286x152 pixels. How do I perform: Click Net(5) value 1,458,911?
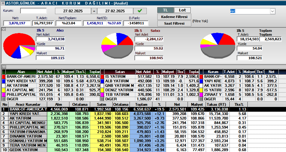point(95,23)
